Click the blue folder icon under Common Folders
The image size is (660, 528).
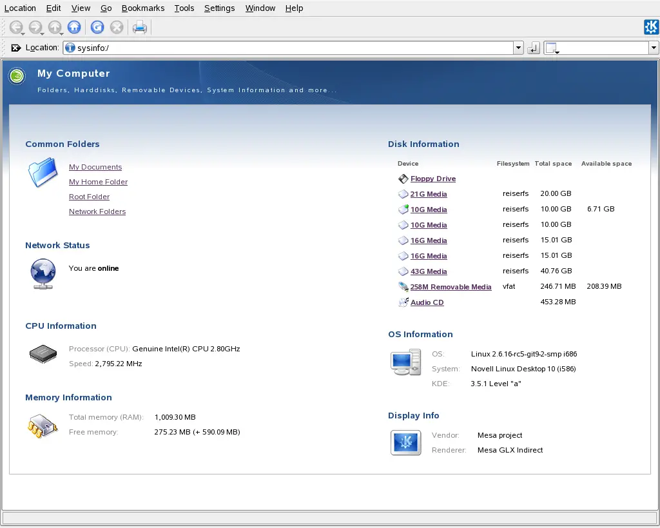click(x=43, y=173)
